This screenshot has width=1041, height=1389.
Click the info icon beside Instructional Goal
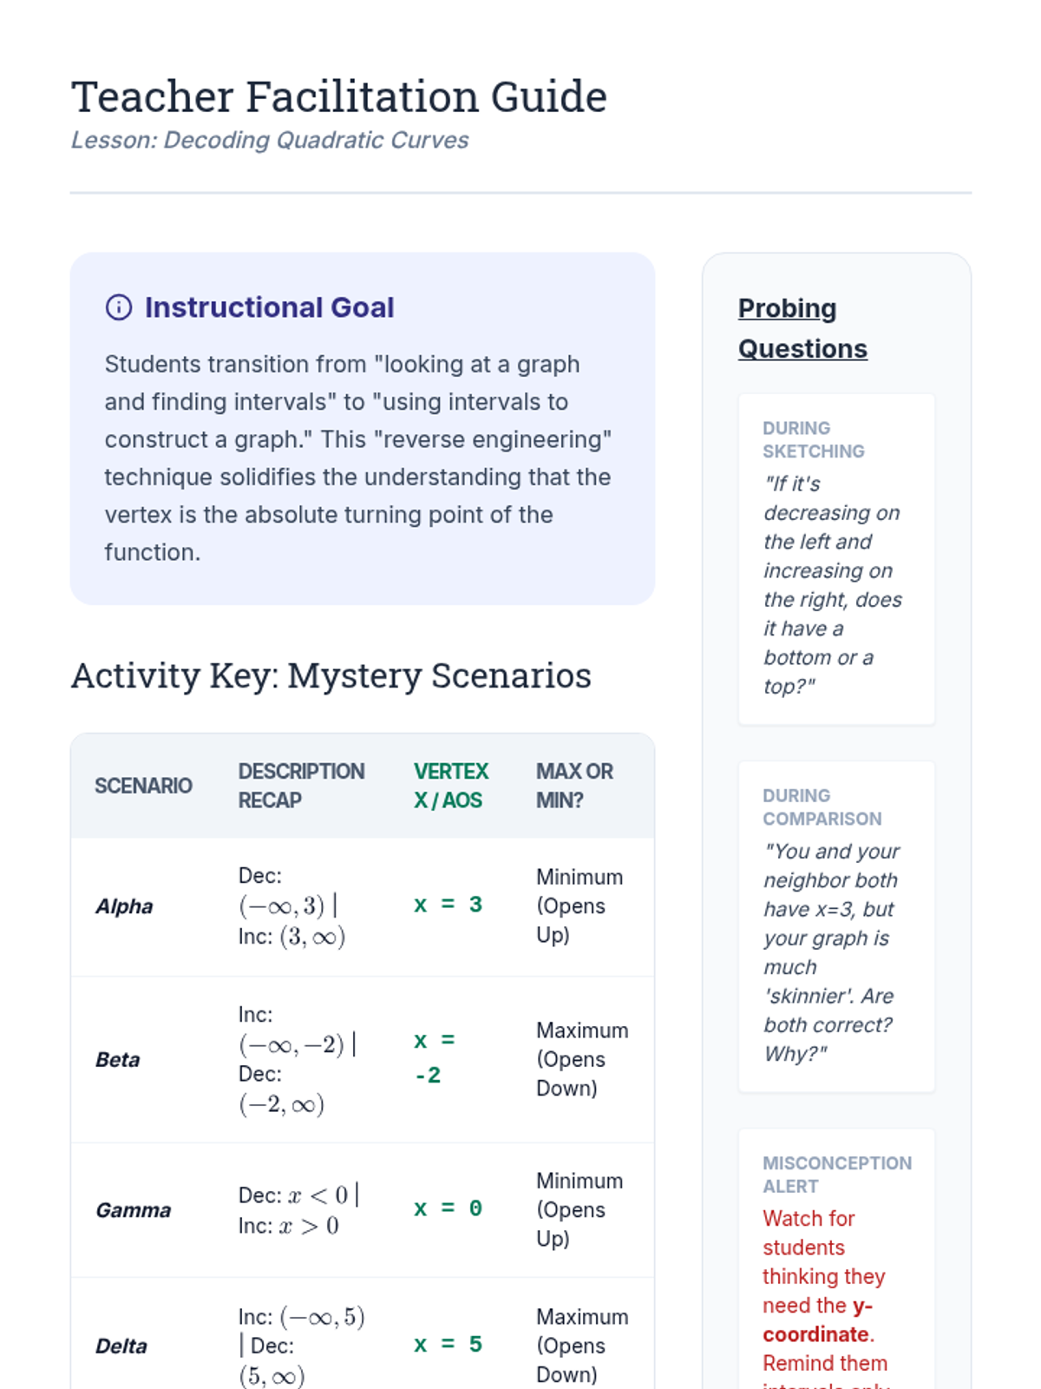tap(119, 307)
